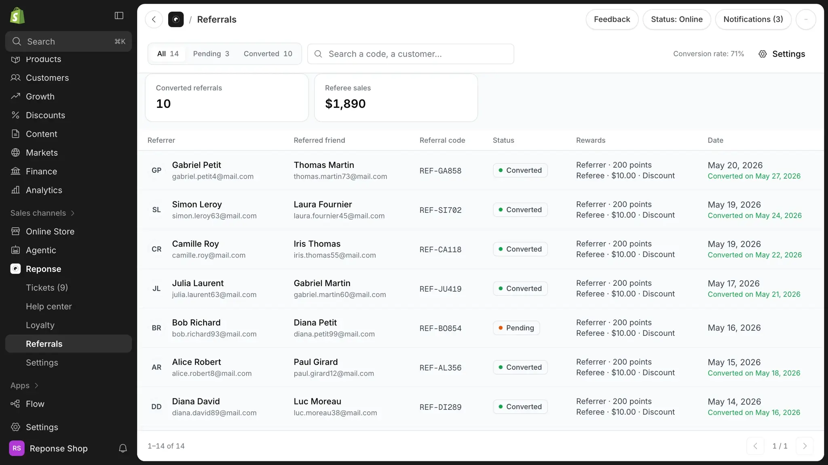Open Finance in the sidebar
828x465 pixels.
tap(68, 172)
